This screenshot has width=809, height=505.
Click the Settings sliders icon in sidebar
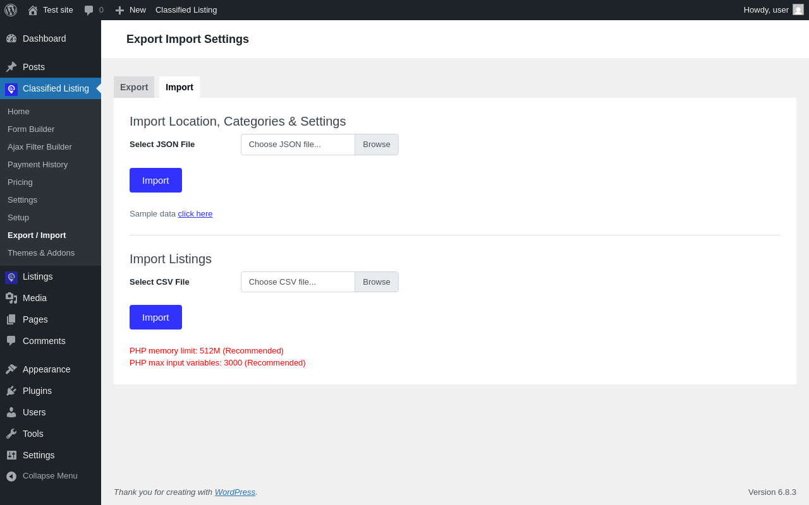pos(11,455)
